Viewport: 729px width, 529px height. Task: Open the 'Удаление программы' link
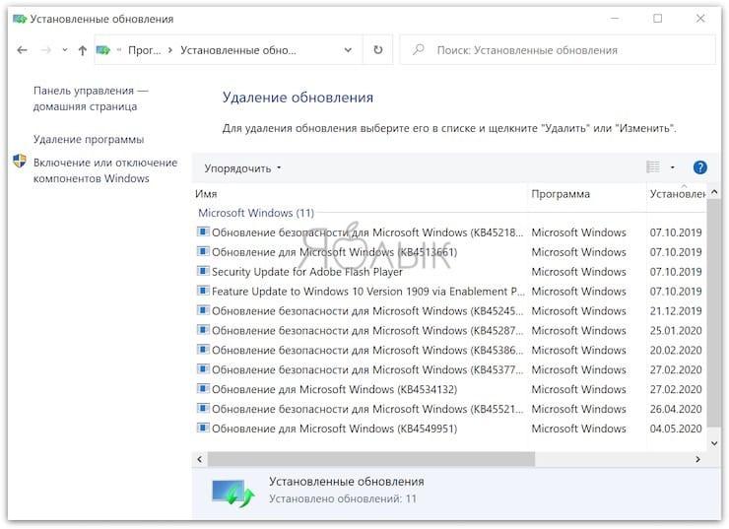pos(89,140)
